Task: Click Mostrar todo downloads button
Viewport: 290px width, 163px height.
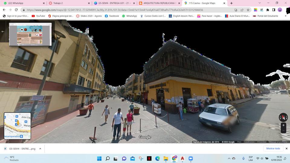Action: tap(273, 149)
